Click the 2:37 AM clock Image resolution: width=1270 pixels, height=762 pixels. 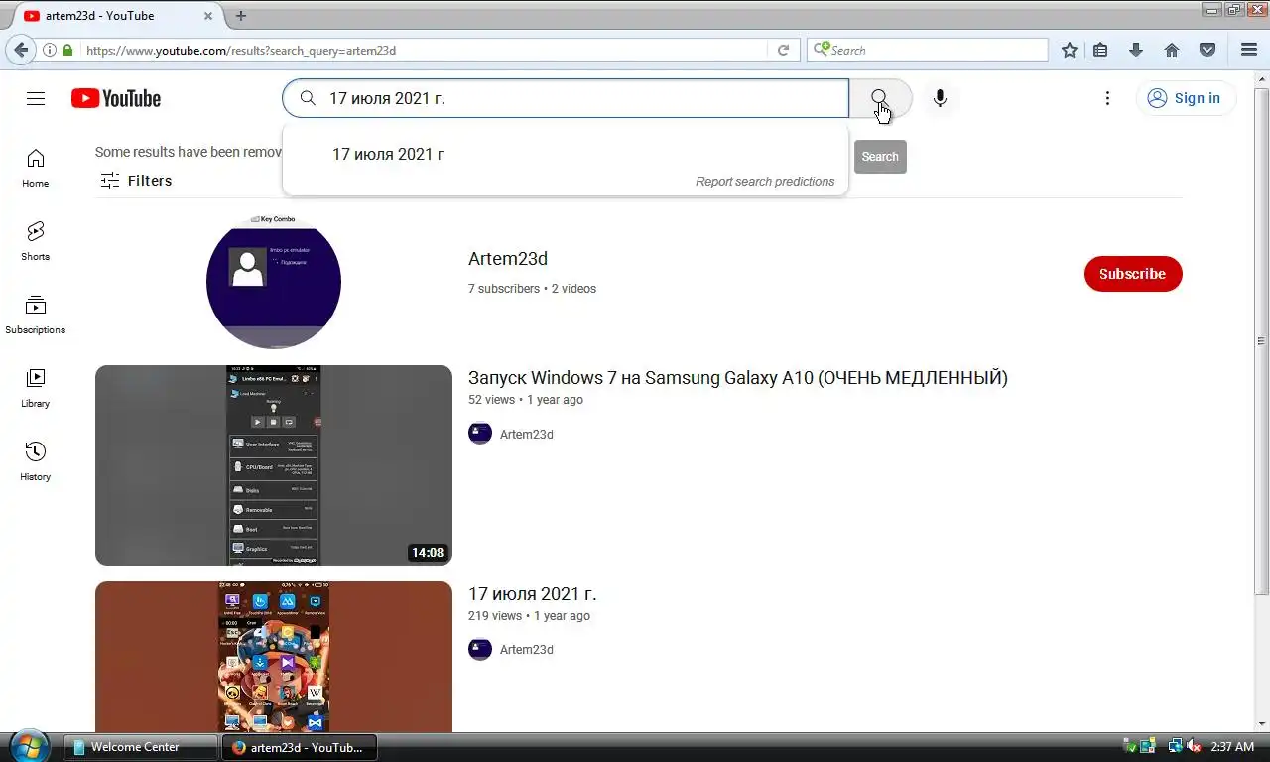[1232, 747]
